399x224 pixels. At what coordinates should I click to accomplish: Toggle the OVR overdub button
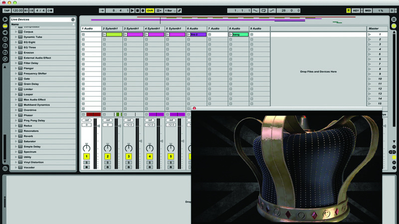click(x=150, y=11)
